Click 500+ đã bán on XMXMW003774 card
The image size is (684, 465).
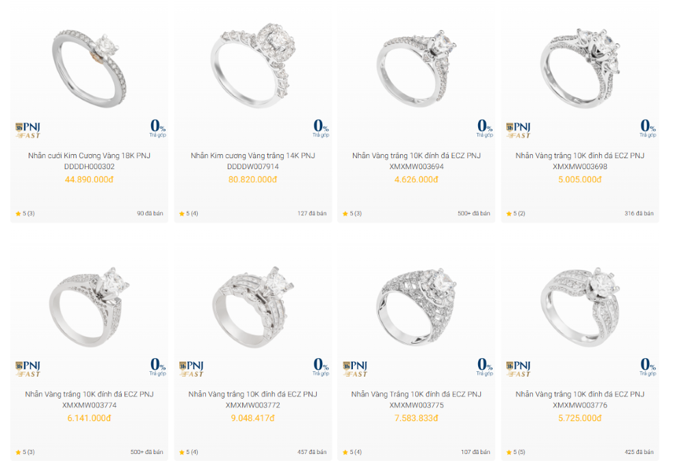146,453
